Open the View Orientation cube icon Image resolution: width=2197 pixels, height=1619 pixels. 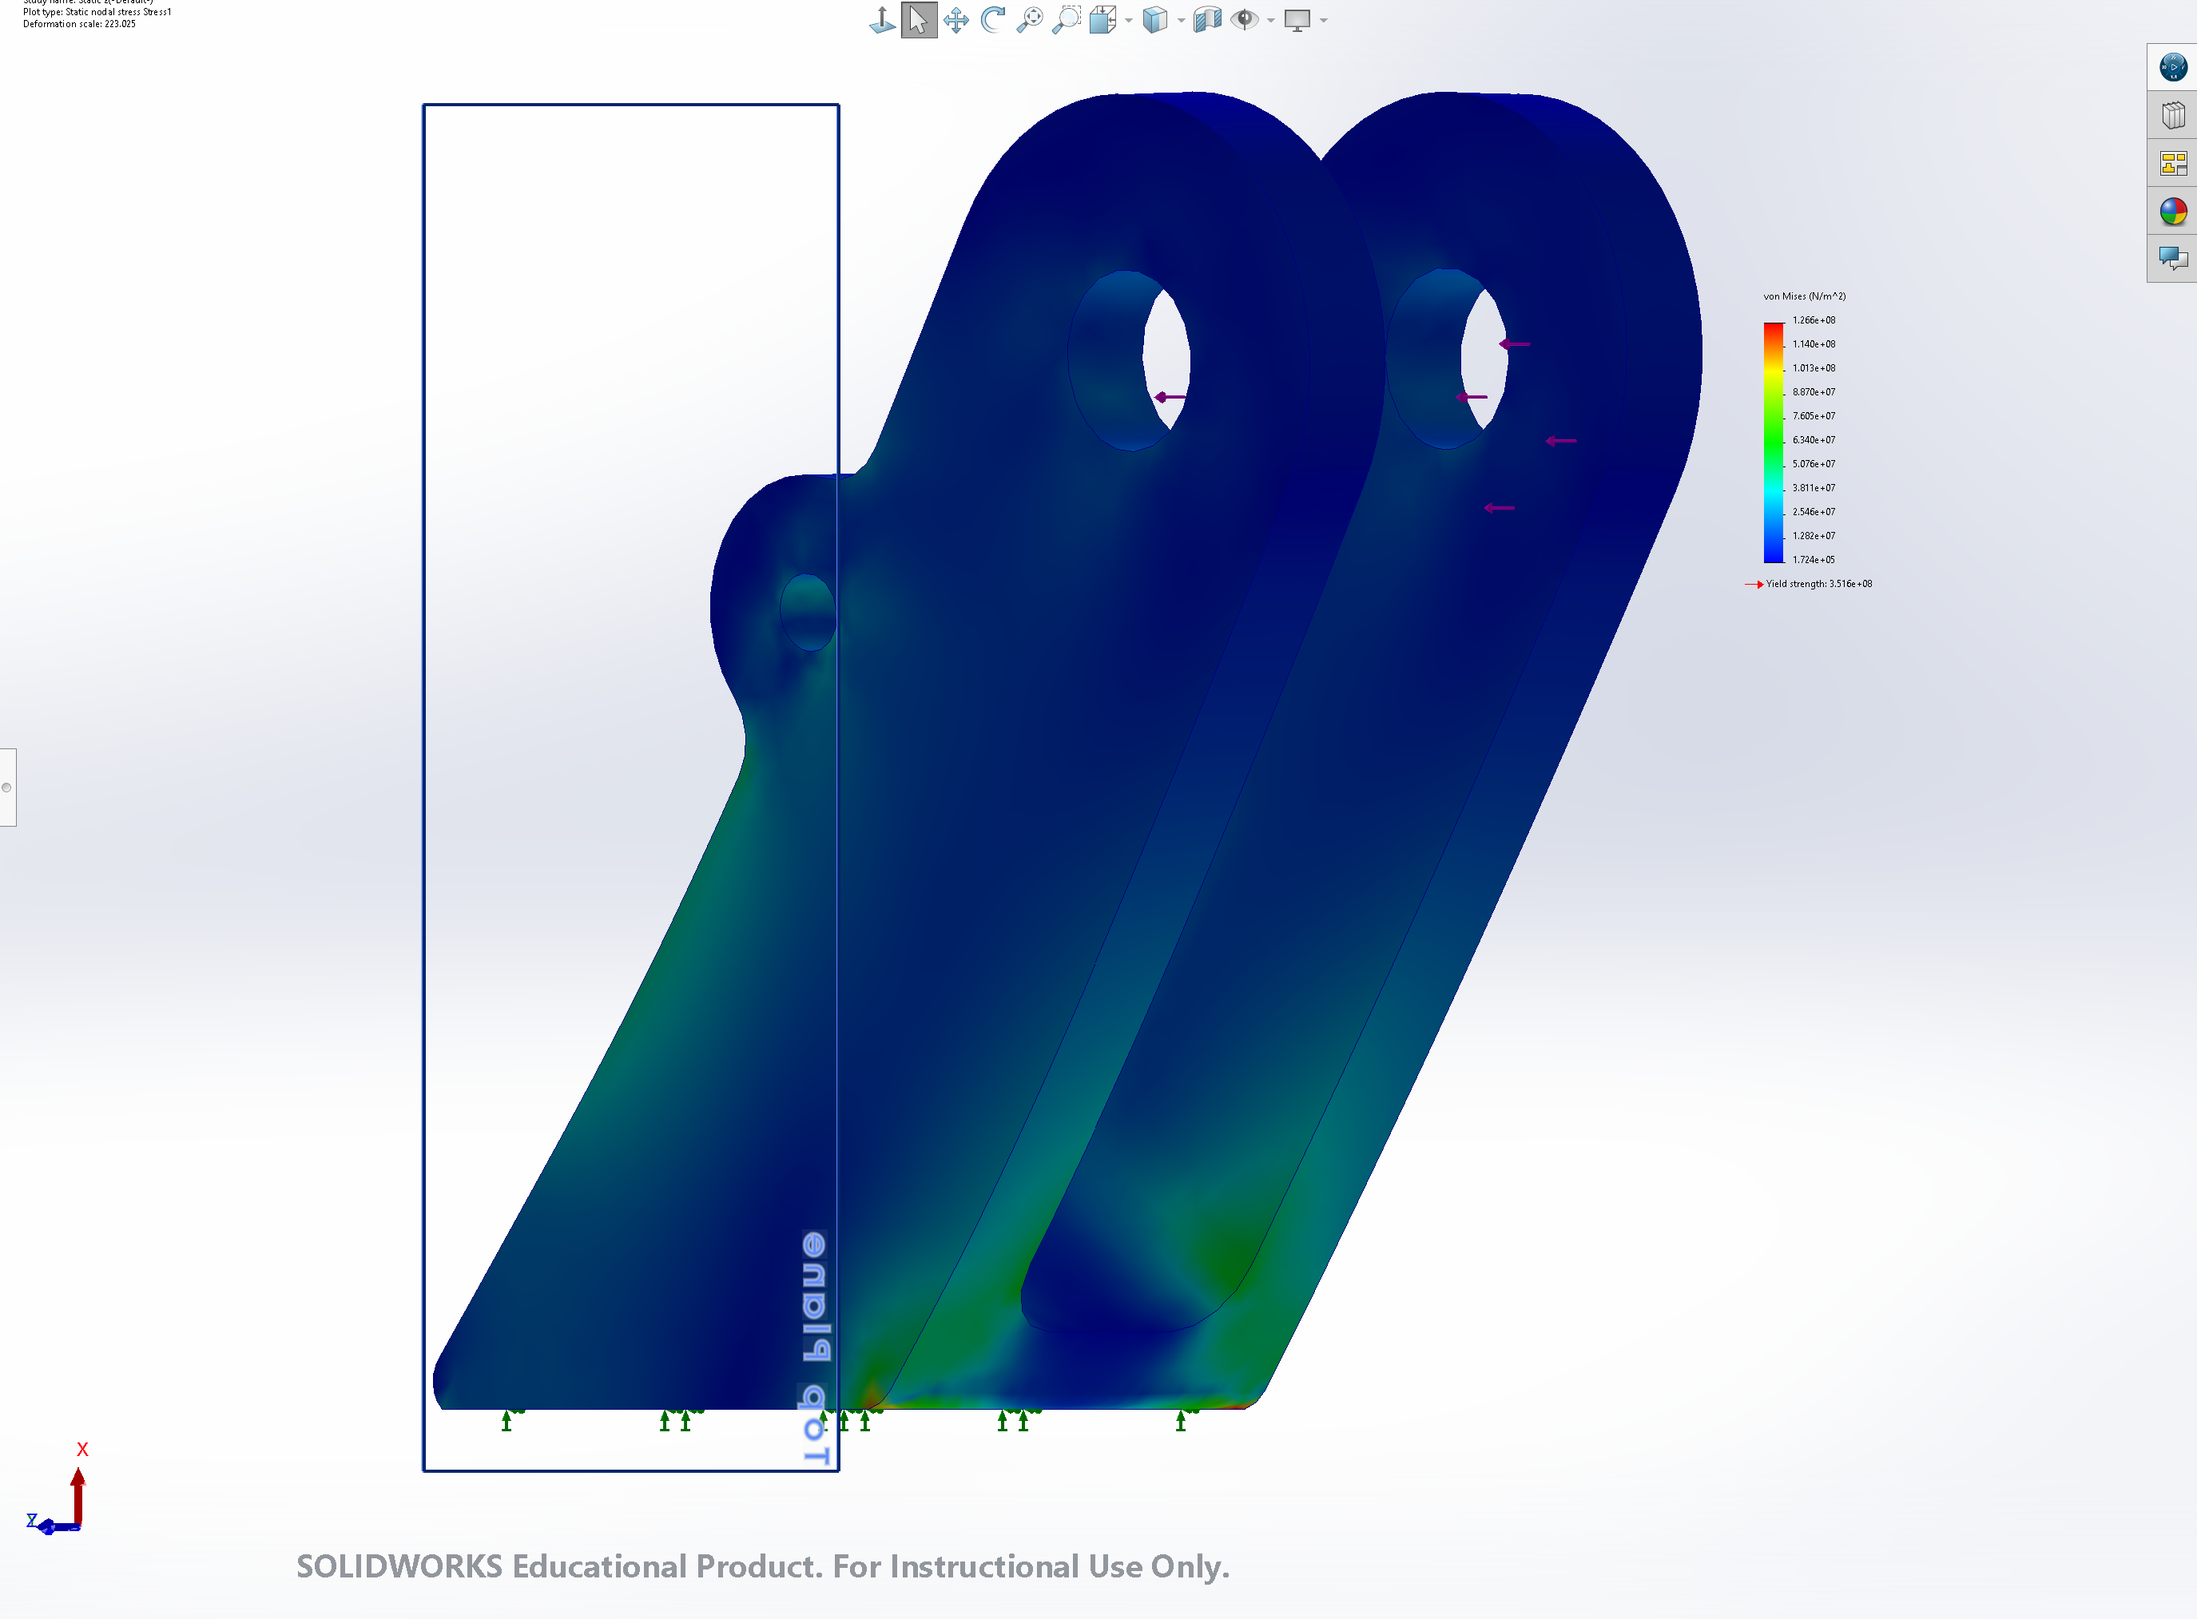1103,20
